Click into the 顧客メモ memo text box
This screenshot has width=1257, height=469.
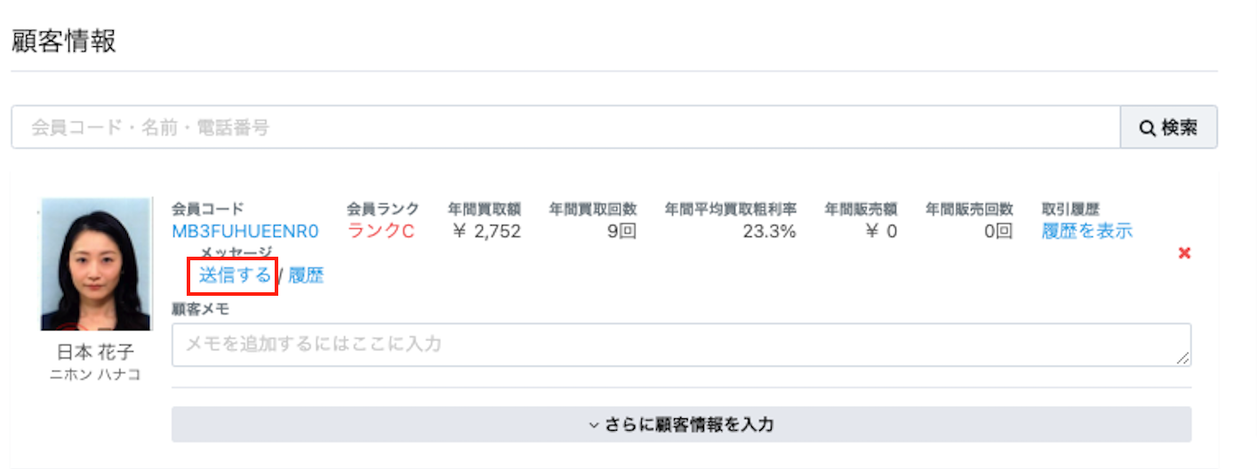coord(681,344)
